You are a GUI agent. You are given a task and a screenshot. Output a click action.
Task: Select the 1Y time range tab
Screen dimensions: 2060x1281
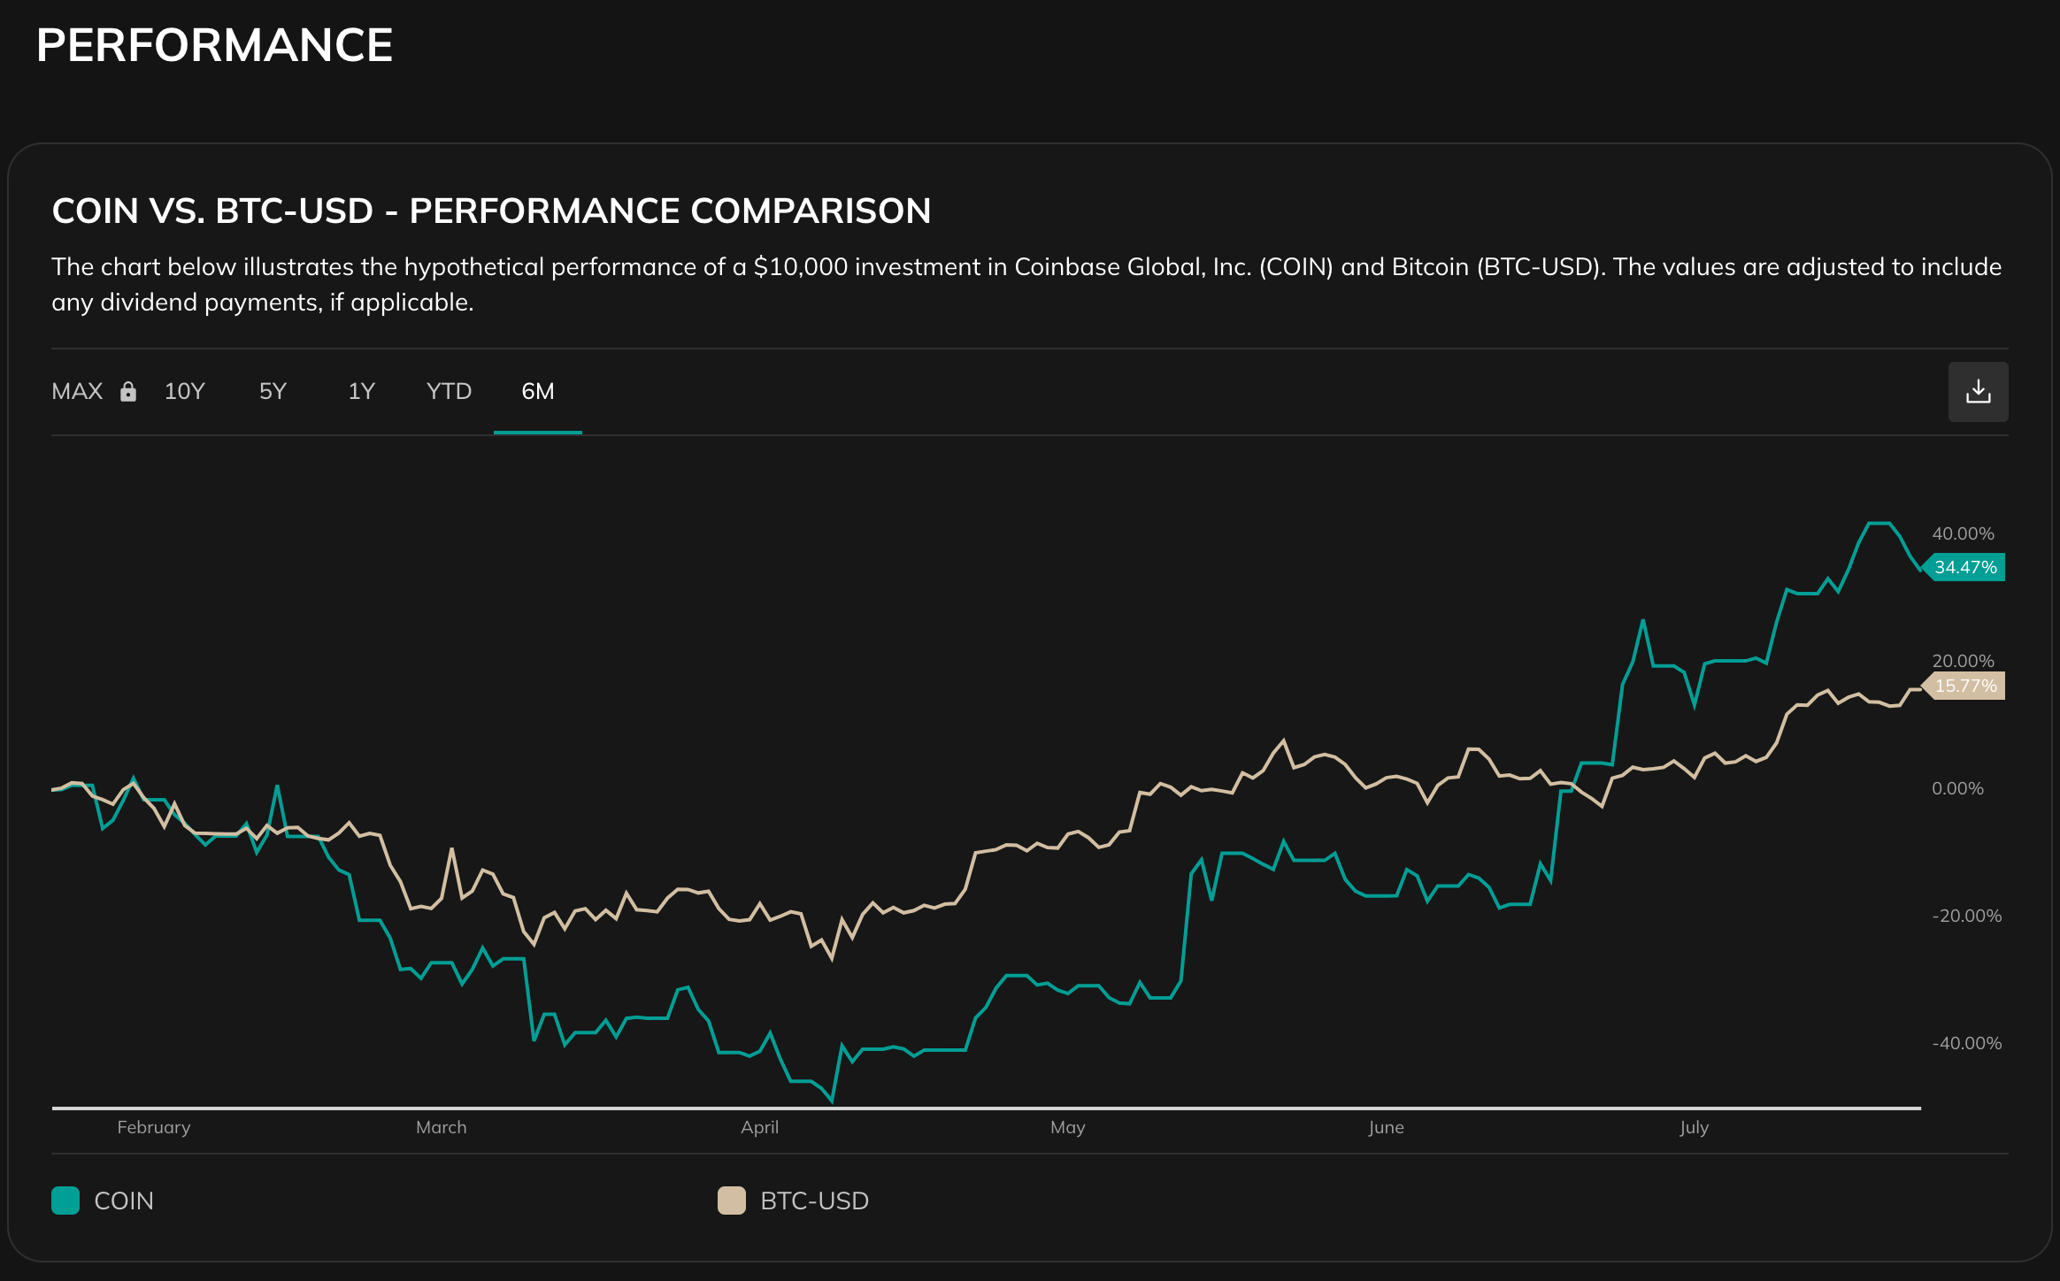[361, 392]
